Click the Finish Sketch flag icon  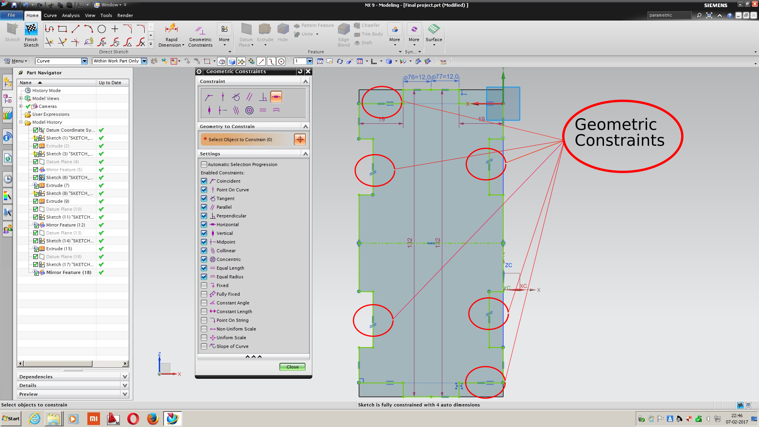coord(31,29)
